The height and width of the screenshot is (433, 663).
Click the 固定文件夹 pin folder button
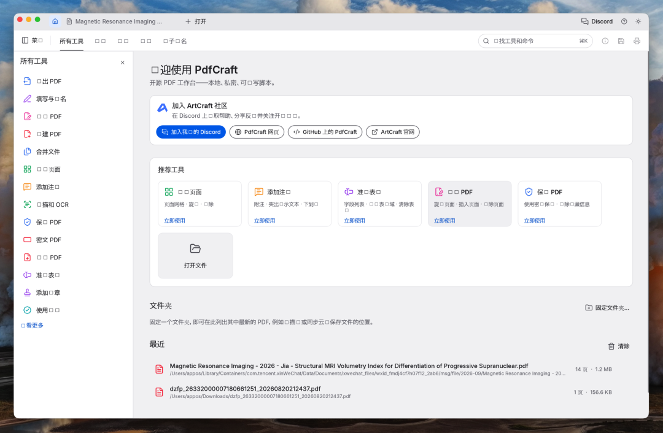click(x=607, y=307)
